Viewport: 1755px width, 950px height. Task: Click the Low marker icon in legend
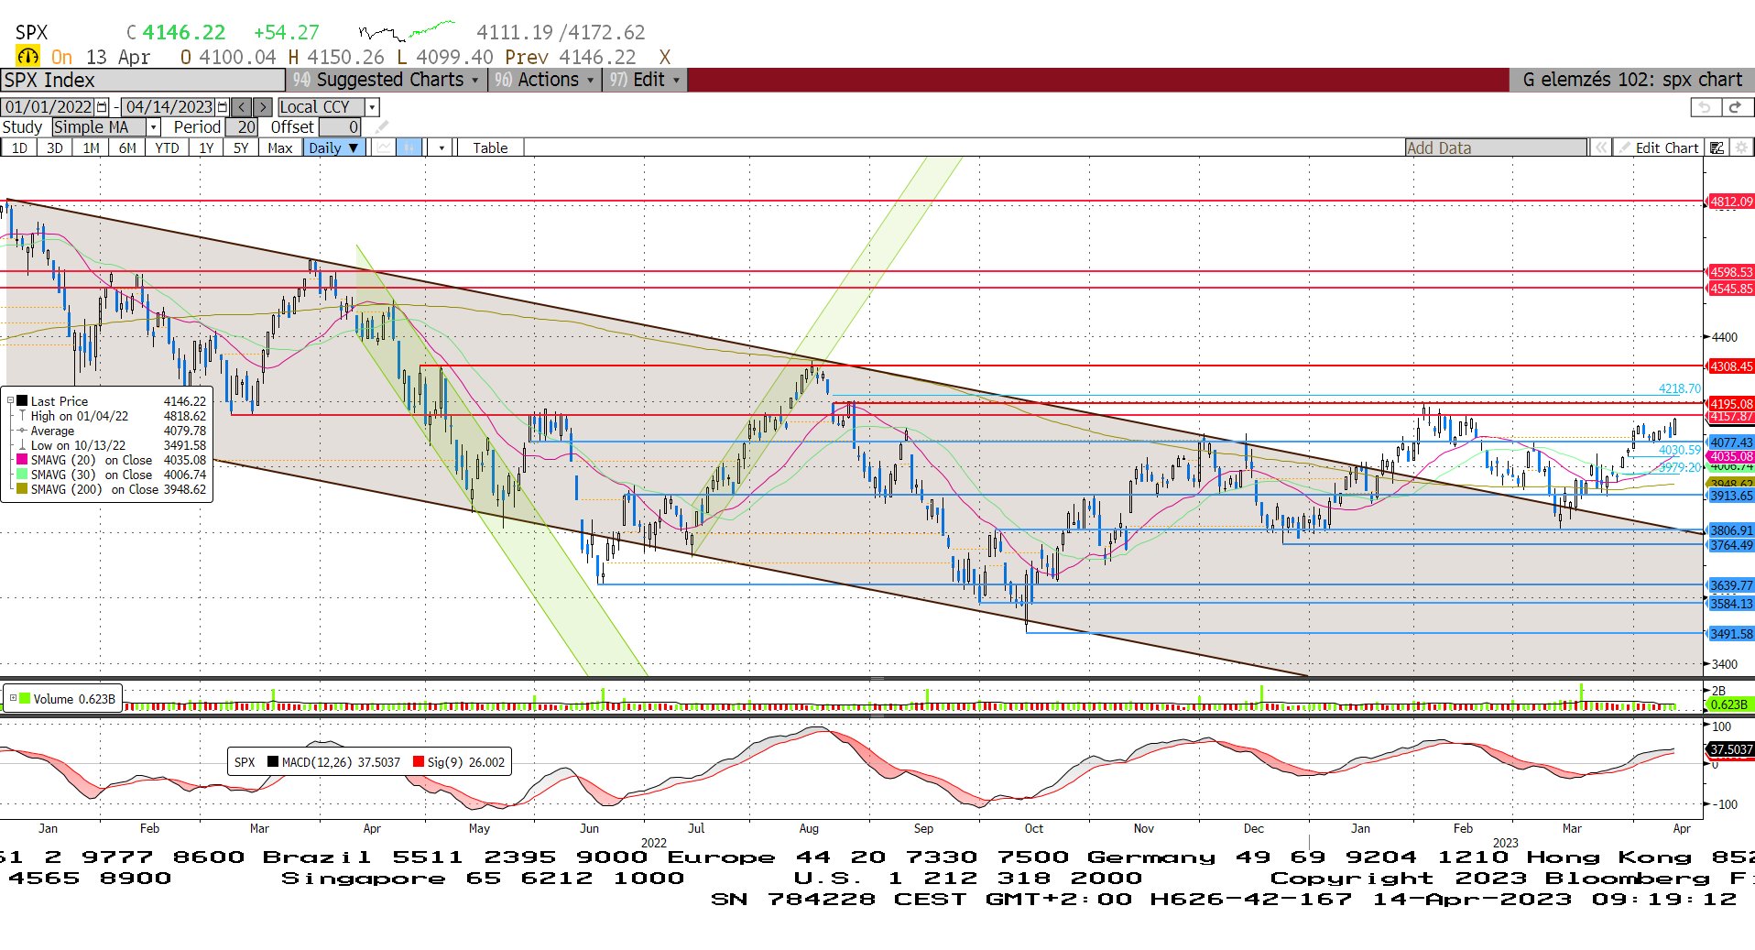[22, 445]
